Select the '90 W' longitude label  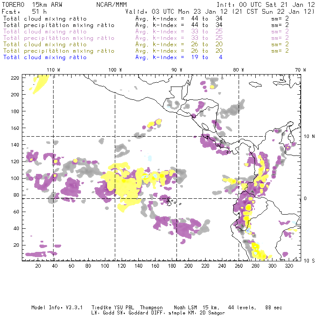[176, 70]
